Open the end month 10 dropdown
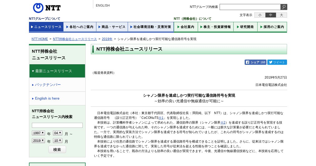This screenshot has height=166, width=316. click(58, 141)
